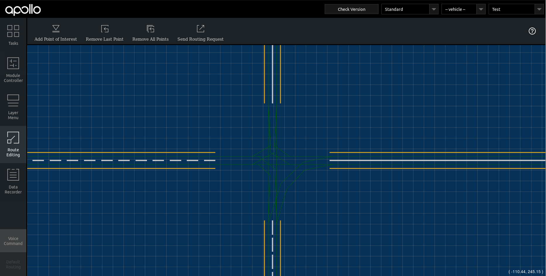Screen dimensions: 546x276
Task: Click Remove All Points icon
Action: [x=150, y=29]
